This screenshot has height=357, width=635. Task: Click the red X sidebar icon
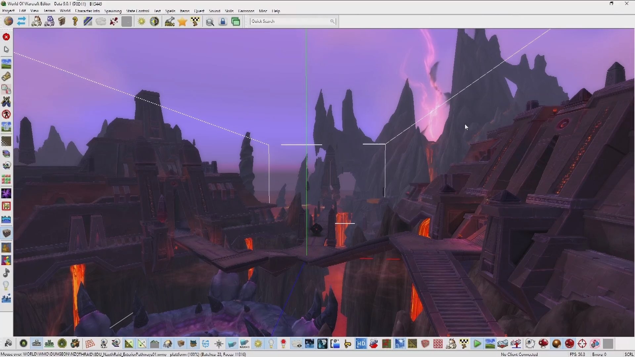point(6,37)
